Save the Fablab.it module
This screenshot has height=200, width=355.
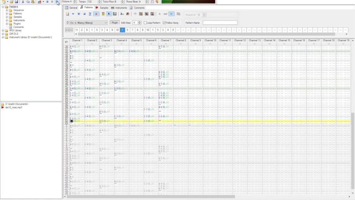click(x=17, y=2)
